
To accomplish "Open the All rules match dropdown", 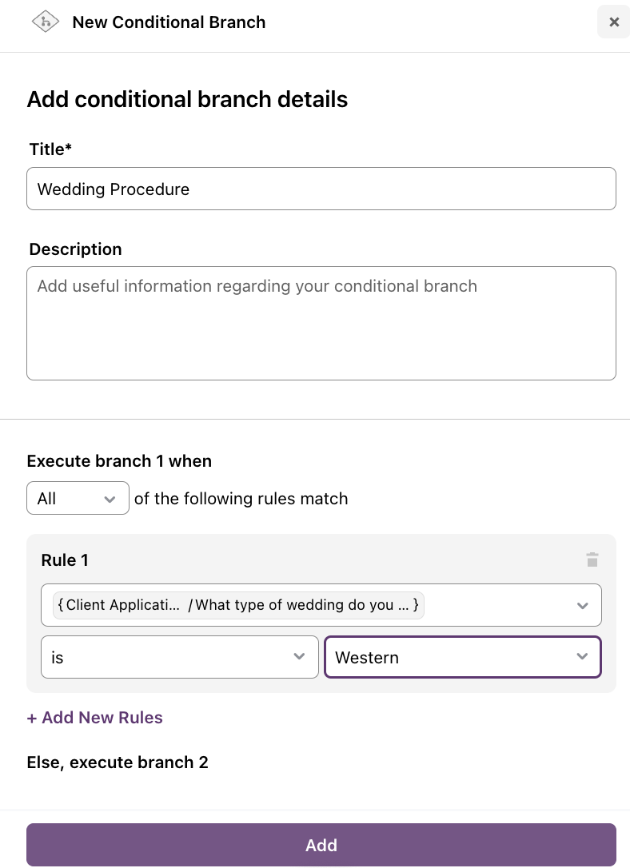I will pos(78,498).
